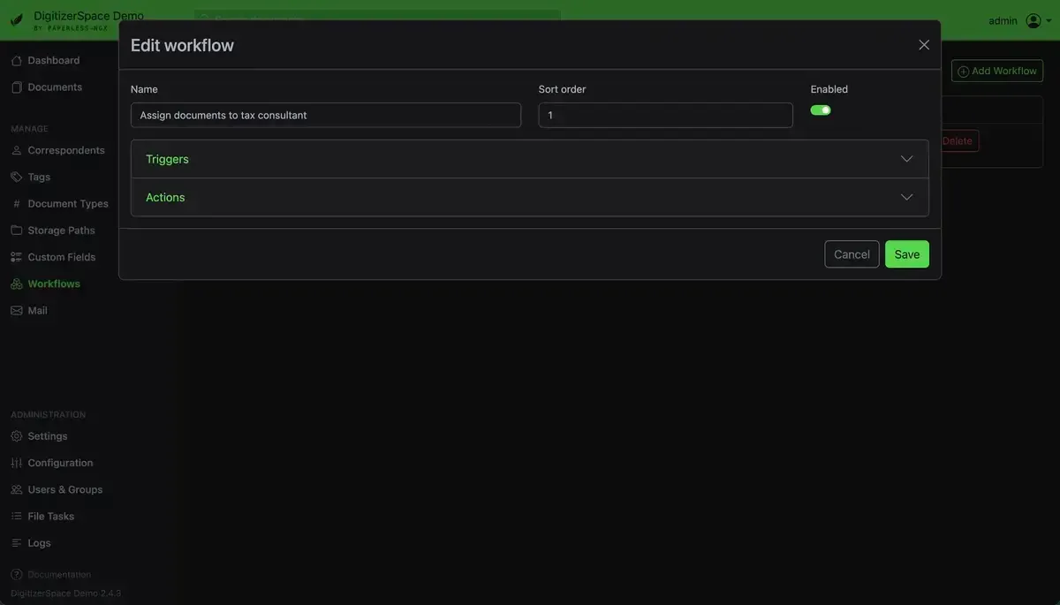Click the Sort order input field
Viewport: 1060px width, 605px height.
[666, 115]
